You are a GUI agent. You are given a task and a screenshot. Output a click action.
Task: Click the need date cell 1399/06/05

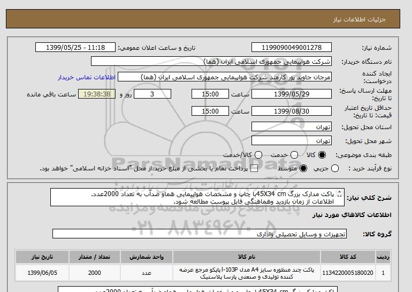(x=42, y=273)
